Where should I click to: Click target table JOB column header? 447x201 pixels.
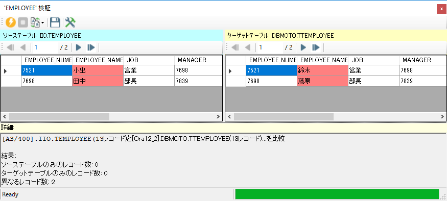click(374, 60)
